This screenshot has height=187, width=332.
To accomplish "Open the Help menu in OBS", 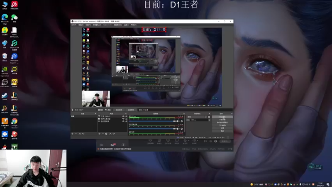I will pyautogui.click(x=134, y=25).
